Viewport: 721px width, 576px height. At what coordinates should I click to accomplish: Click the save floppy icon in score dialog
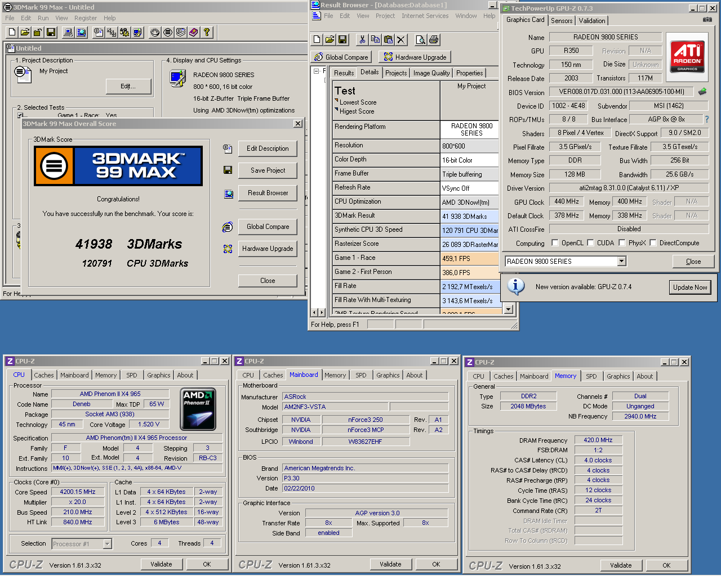(228, 170)
